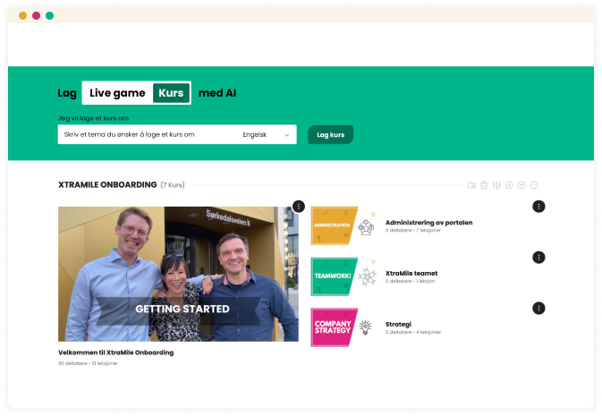This screenshot has width=602, height=416.
Task: Open Velkommen til XtraMile Onboarding title
Action: point(116,352)
